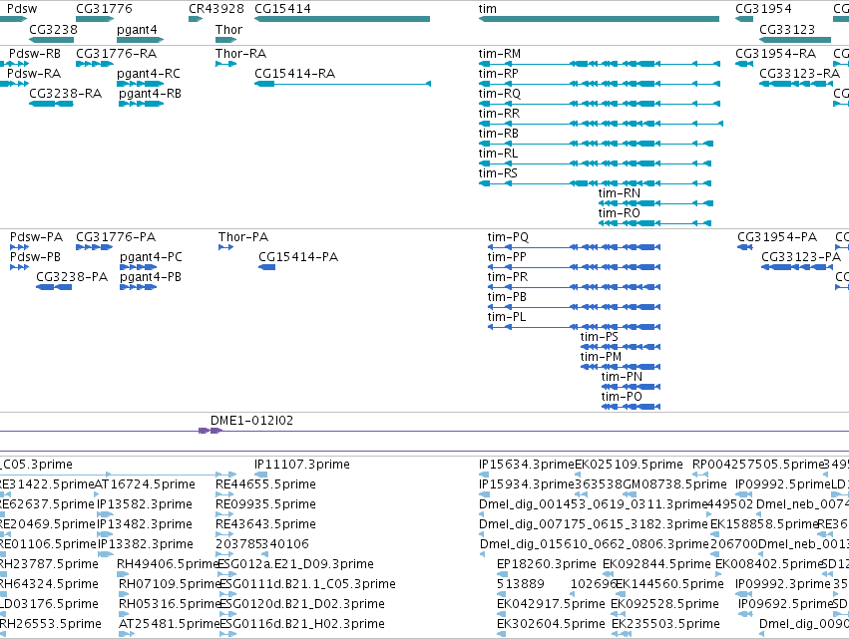Select the Pdsw-RB transcript label
Screen dimensions: 849x639
coord(35,54)
